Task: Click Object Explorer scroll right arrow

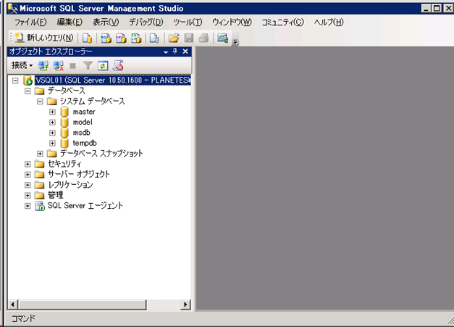Action: tap(185, 305)
